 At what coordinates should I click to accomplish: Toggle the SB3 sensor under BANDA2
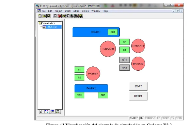(103, 95)
